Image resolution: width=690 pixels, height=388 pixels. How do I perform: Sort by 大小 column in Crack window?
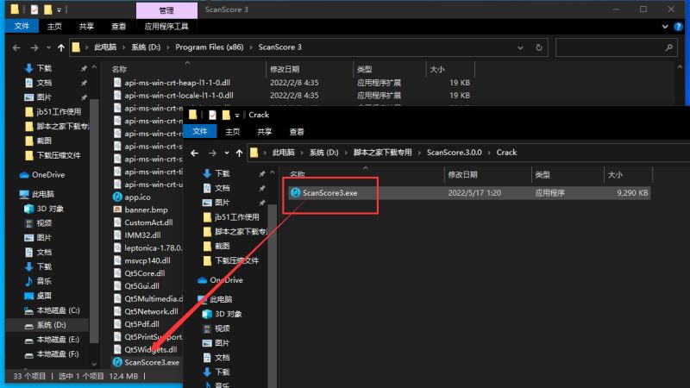(615, 175)
